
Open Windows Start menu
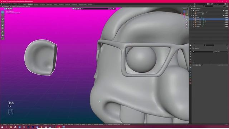click(2, 127)
